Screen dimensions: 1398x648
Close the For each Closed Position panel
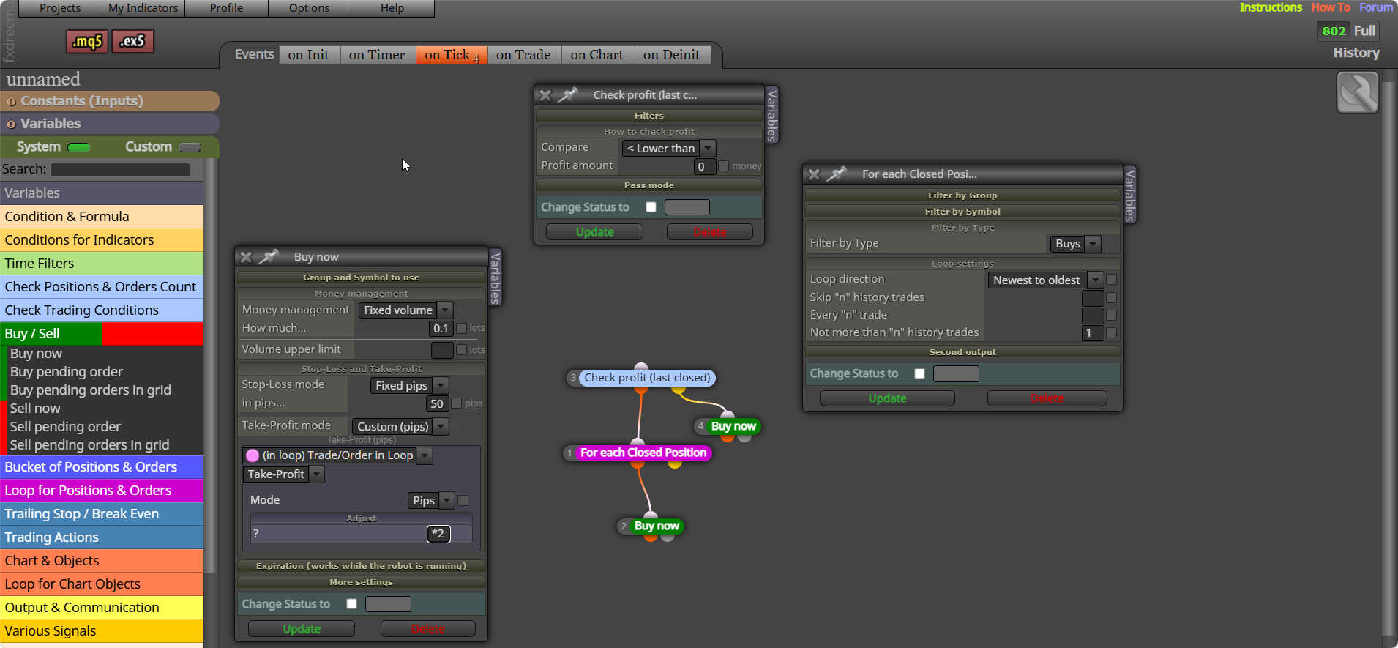point(814,174)
